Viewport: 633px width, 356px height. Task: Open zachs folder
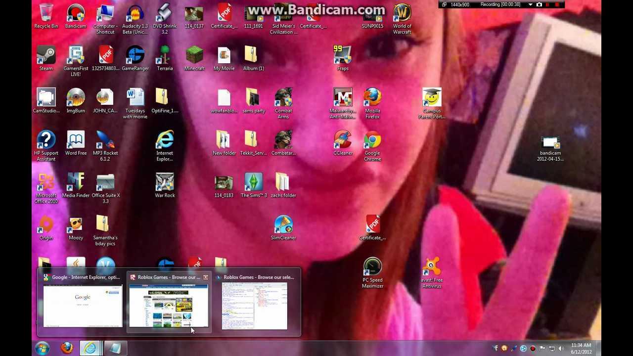(x=283, y=185)
